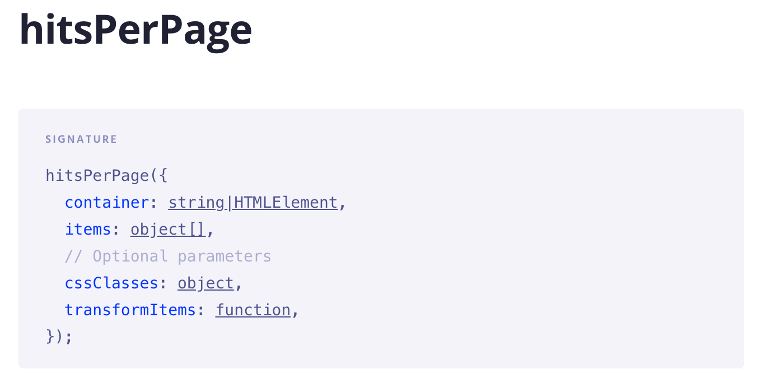The height and width of the screenshot is (383, 757).
Task: Open the HTMLElement type link
Action: 286,203
